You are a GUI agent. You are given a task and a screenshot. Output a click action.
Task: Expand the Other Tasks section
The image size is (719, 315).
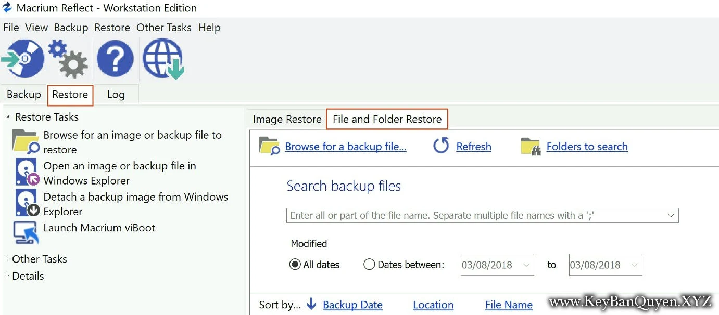(x=8, y=259)
